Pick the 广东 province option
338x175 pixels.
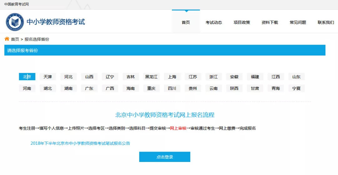pos(89,88)
